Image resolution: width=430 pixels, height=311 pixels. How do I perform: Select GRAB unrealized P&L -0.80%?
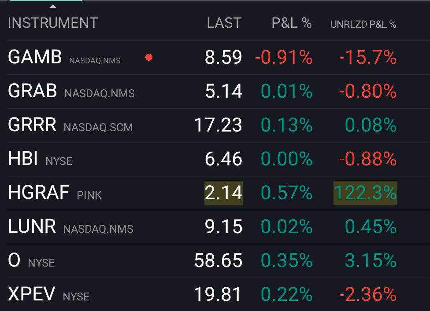click(368, 91)
